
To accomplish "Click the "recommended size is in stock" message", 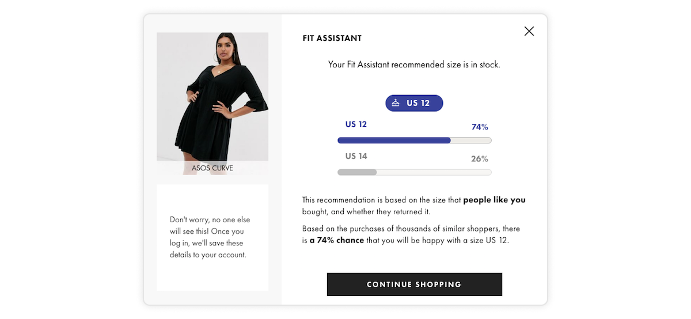I will [414, 64].
